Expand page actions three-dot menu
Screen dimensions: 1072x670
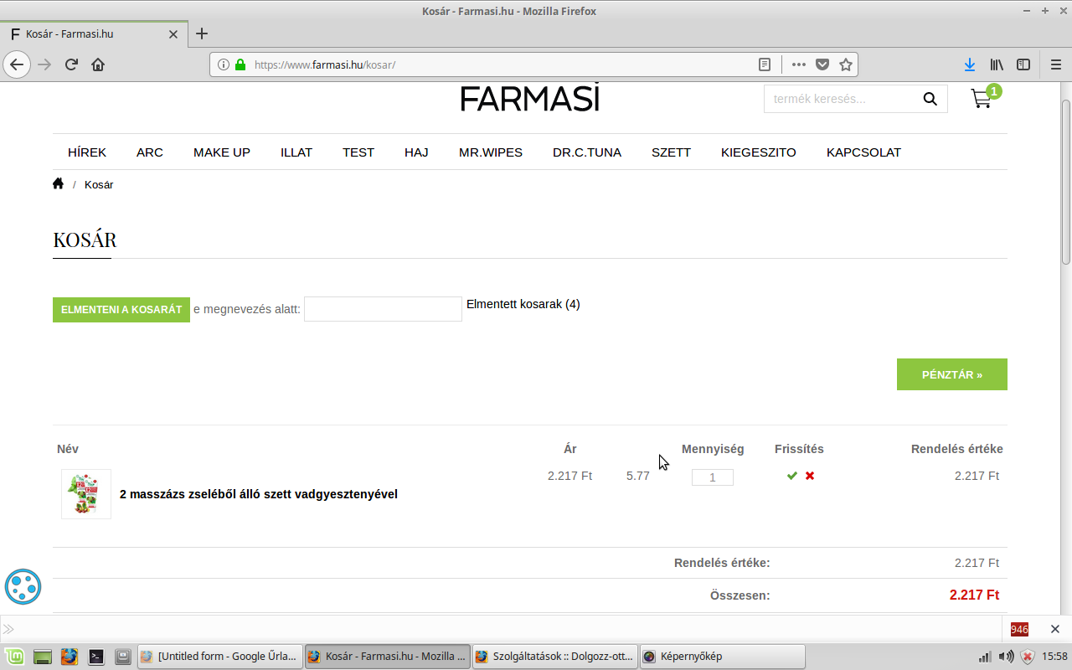pyautogui.click(x=798, y=64)
